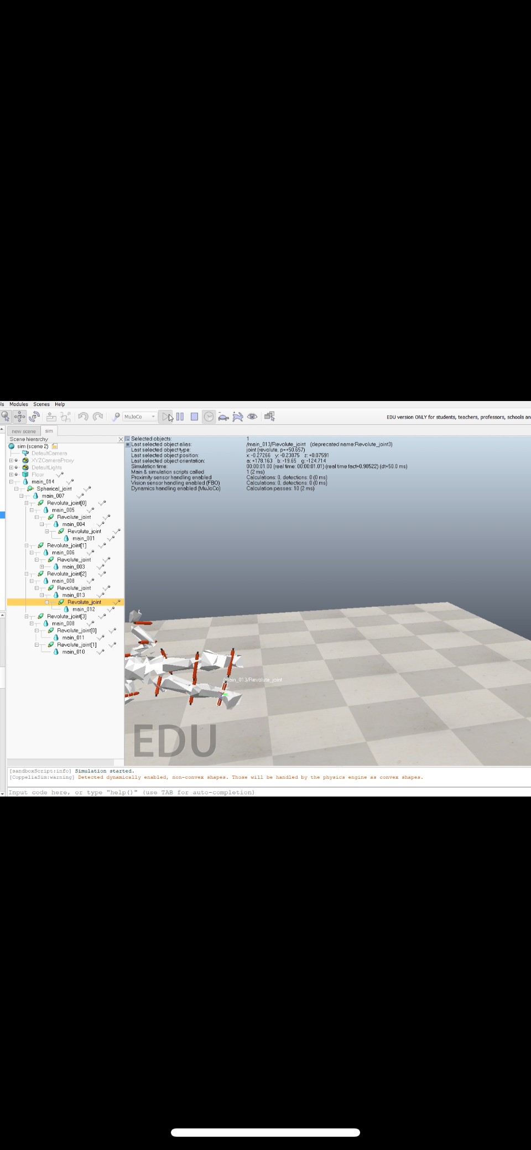Switch to the sim tab

click(x=49, y=431)
